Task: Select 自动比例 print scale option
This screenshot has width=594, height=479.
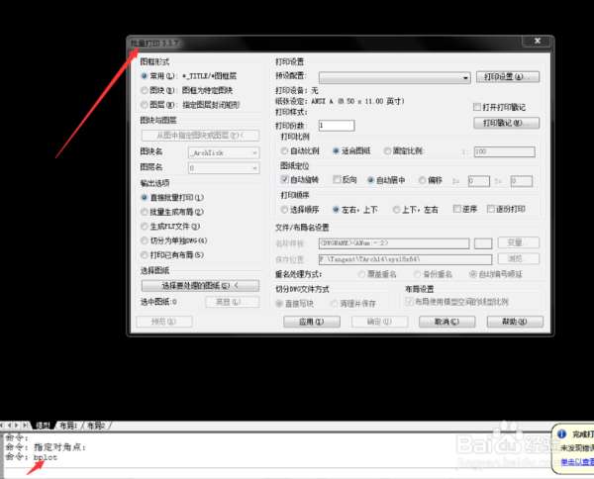Action: tap(284, 151)
